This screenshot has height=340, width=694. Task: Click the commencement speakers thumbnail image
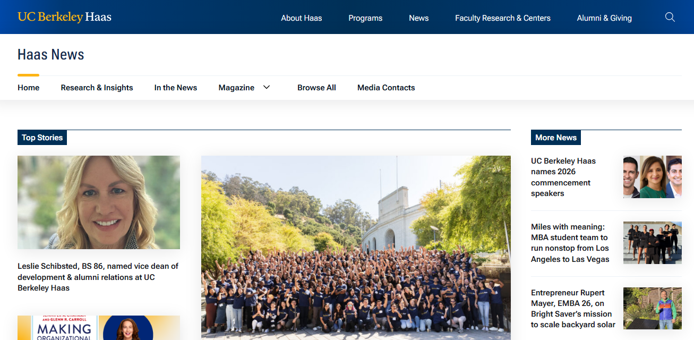coord(652,176)
